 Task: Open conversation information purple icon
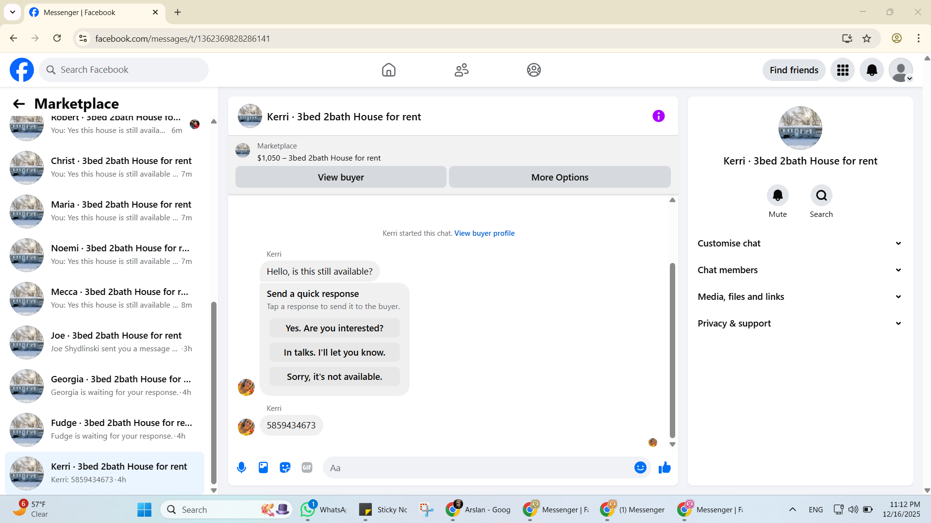click(658, 116)
